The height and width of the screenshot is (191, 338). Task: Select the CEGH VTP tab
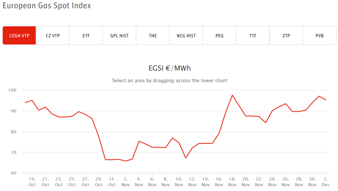click(19, 36)
